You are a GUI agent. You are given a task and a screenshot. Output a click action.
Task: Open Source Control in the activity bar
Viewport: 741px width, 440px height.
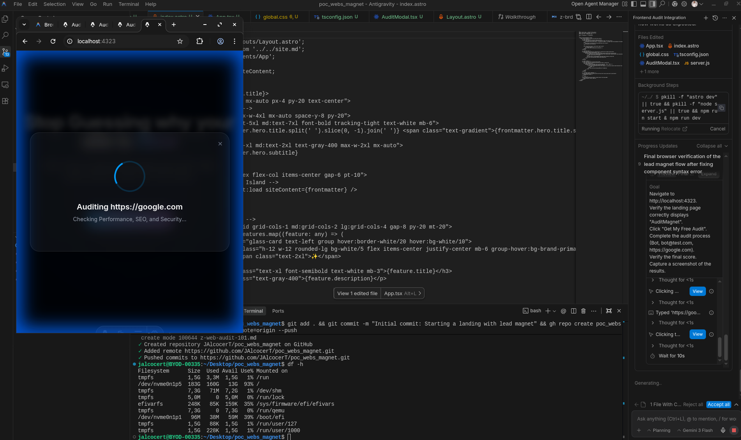pos(6,51)
